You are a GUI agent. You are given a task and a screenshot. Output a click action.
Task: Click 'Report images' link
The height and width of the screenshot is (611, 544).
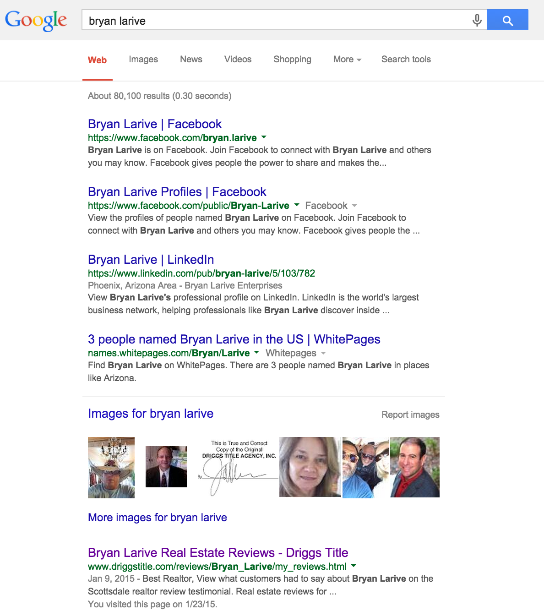(410, 415)
